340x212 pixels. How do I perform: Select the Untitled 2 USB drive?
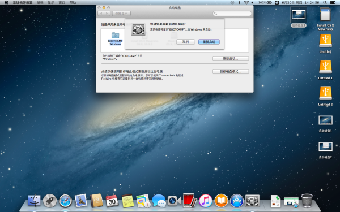(325, 96)
